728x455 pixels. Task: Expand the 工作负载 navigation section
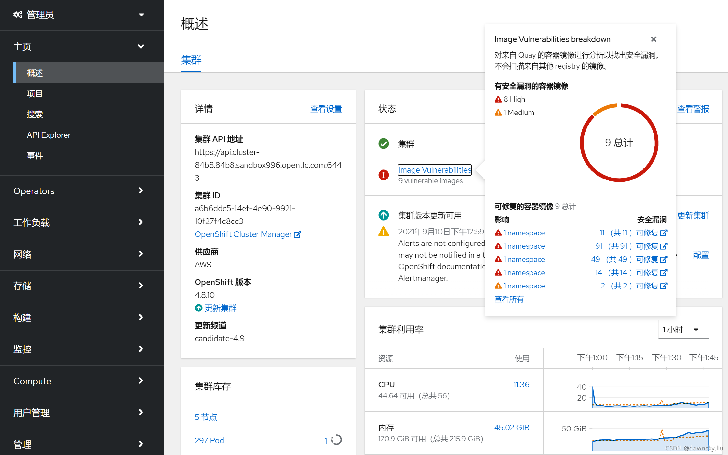82,222
